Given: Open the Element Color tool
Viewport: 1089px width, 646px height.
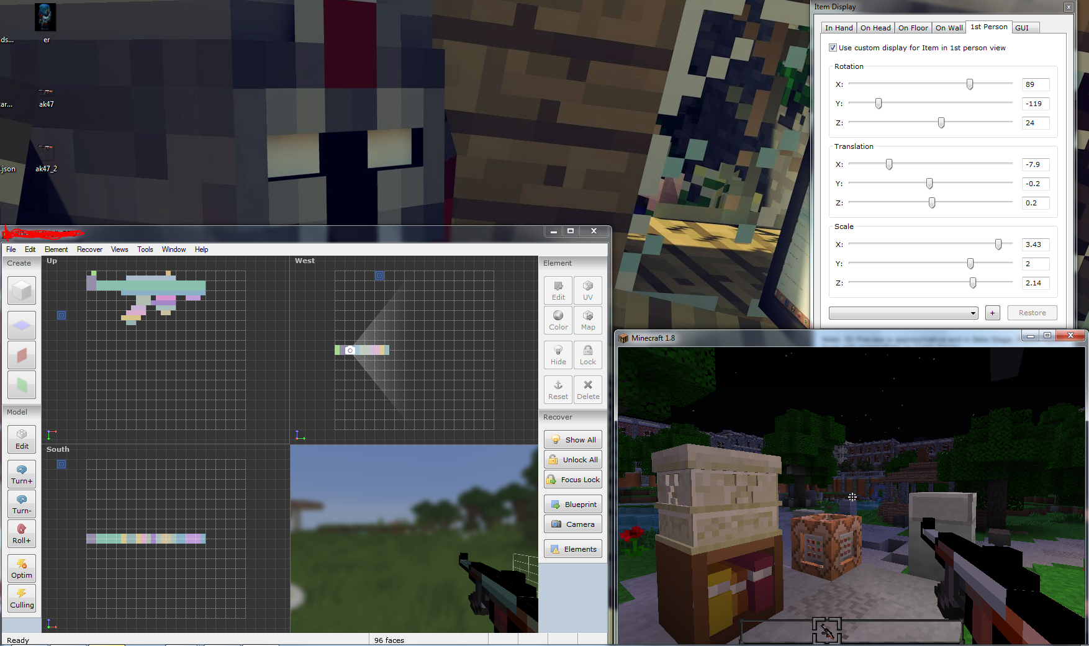Looking at the screenshot, I should (558, 320).
